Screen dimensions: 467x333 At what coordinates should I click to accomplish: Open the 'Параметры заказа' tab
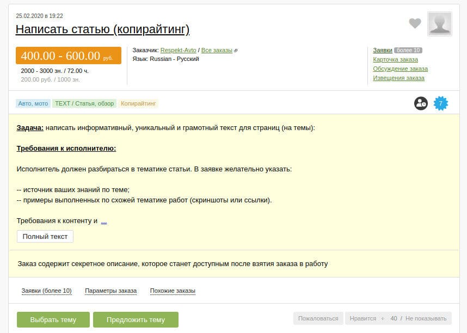point(110,291)
